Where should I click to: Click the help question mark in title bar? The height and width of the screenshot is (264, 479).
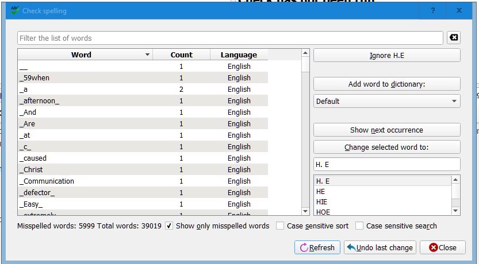[x=433, y=11]
